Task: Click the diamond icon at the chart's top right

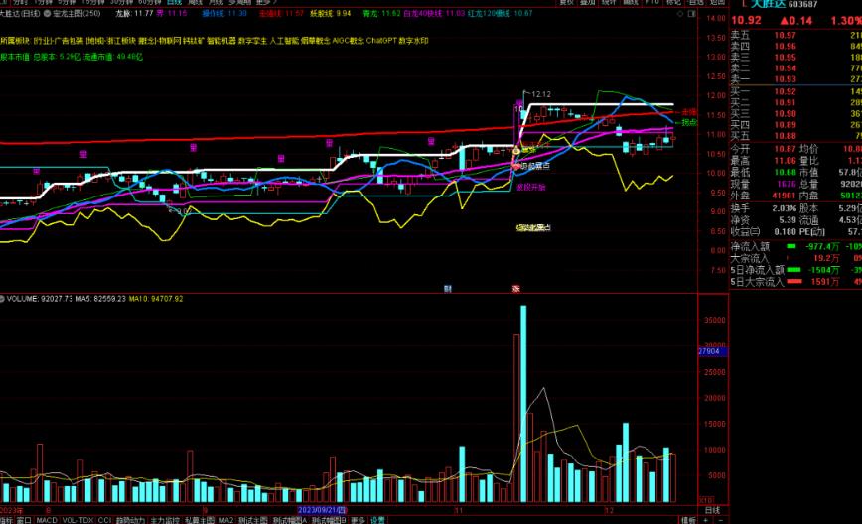Action: click(680, 13)
